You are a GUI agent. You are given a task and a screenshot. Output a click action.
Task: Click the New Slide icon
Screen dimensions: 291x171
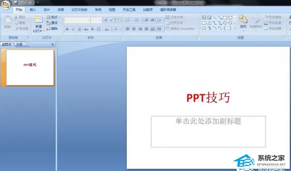click(38, 19)
